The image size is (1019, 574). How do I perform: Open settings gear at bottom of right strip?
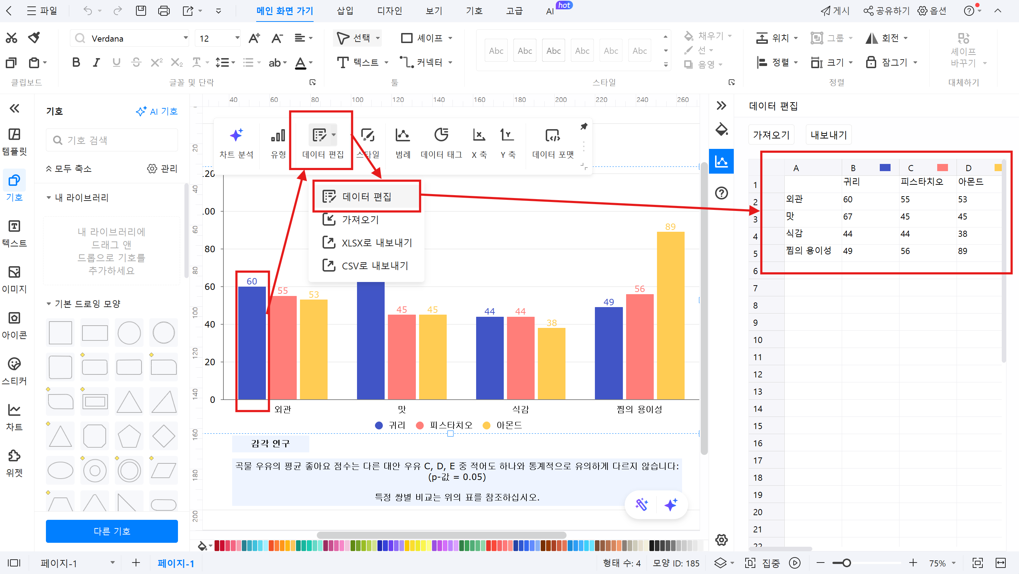[722, 540]
